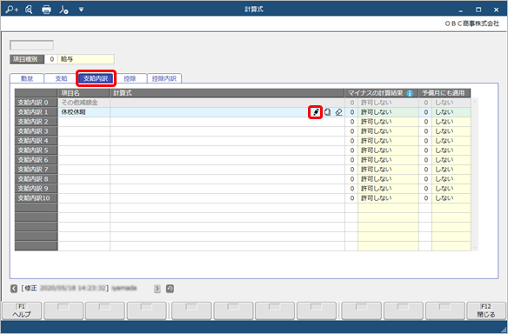Click the table scrollbar up arrow

point(475,102)
